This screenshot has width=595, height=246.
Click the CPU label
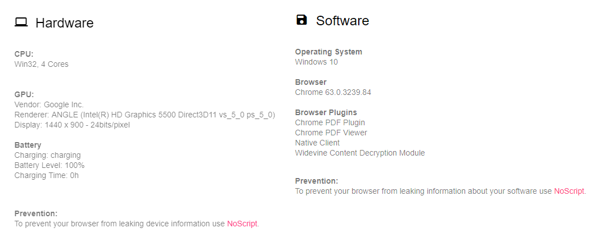click(x=24, y=54)
